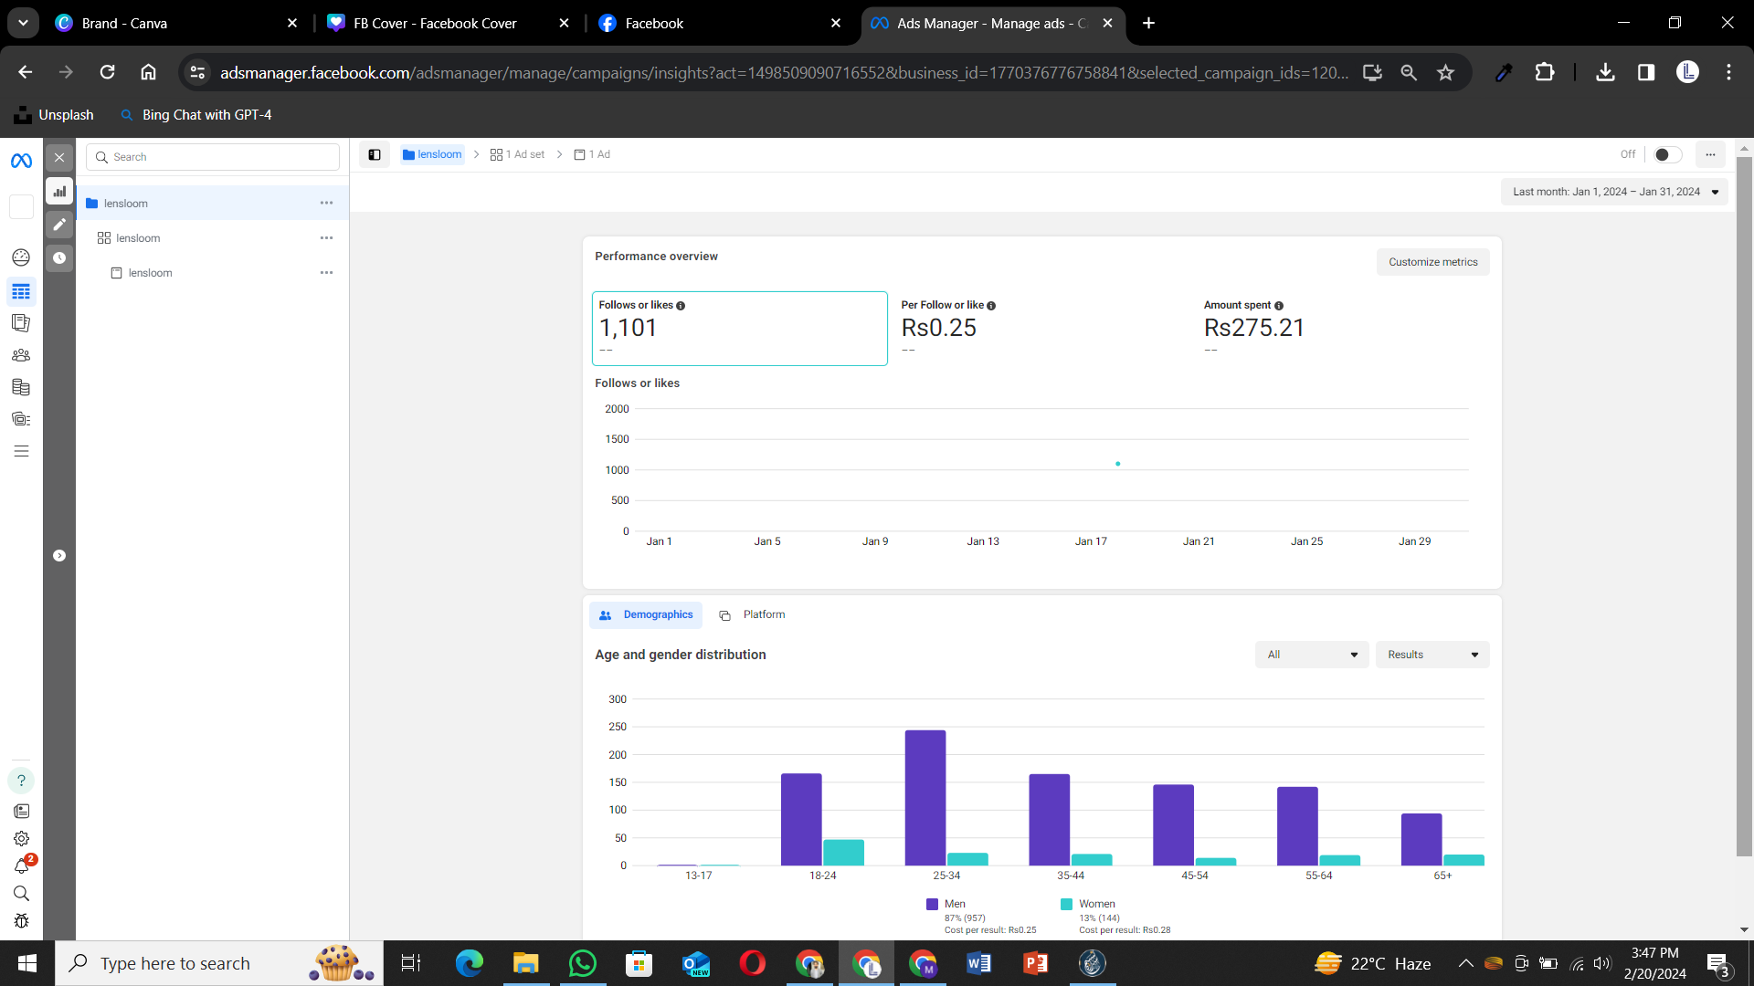Click the Meta logo icon
Viewport: 1754px width, 986px height.
[21, 161]
